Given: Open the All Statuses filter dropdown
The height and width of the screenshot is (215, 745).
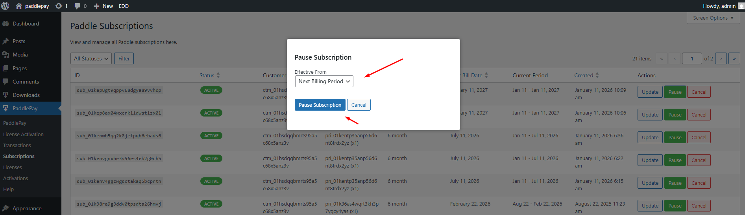Looking at the screenshot, I should click(x=91, y=58).
